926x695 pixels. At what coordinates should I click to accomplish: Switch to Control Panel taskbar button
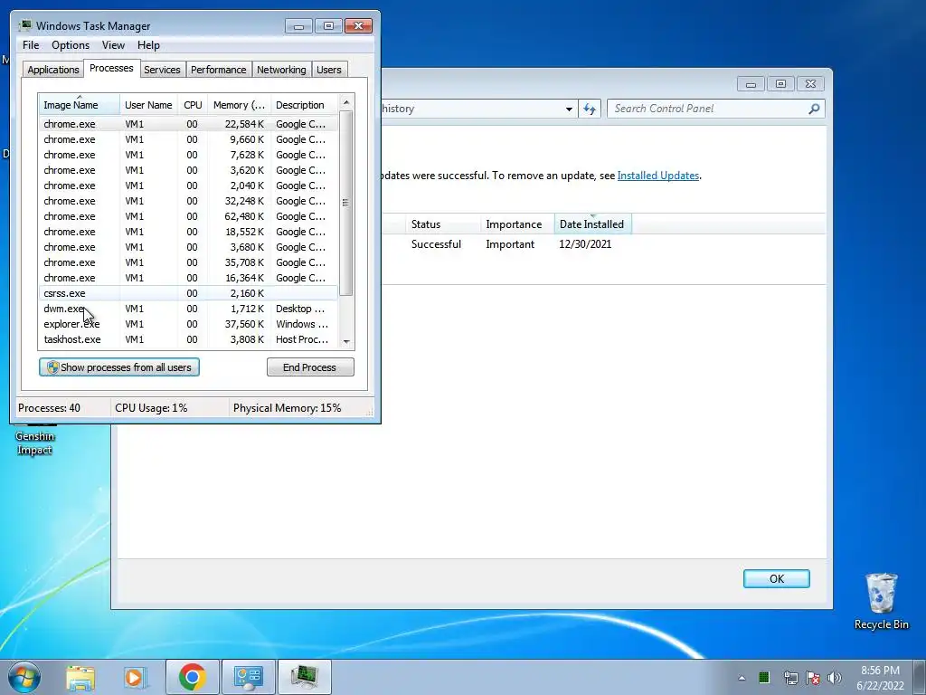coord(248,677)
